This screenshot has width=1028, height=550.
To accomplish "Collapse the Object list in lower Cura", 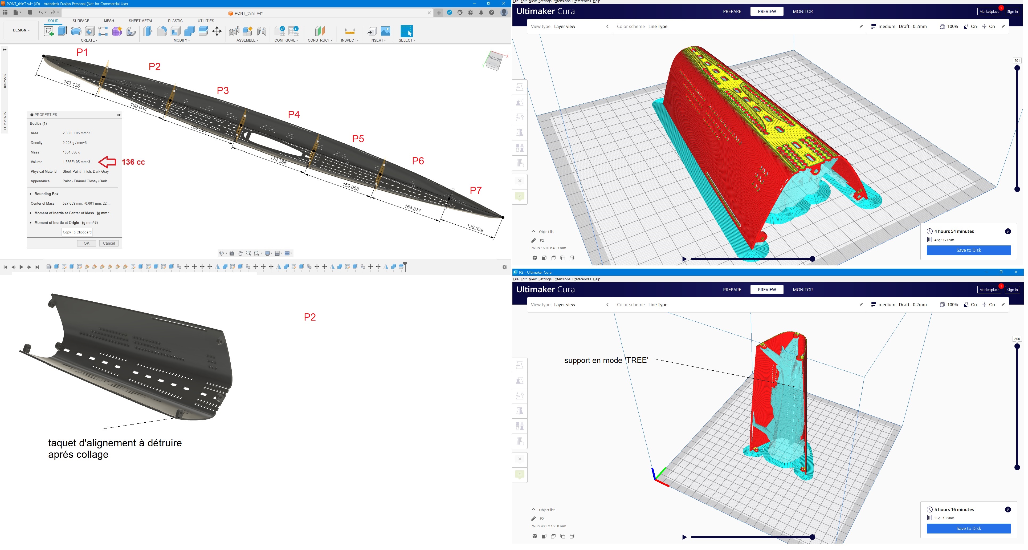I will point(533,510).
